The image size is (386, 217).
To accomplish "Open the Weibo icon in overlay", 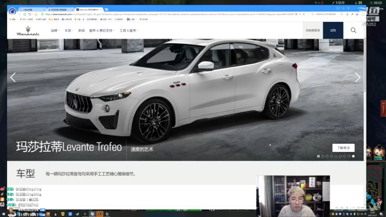I will (x=2, y=189).
